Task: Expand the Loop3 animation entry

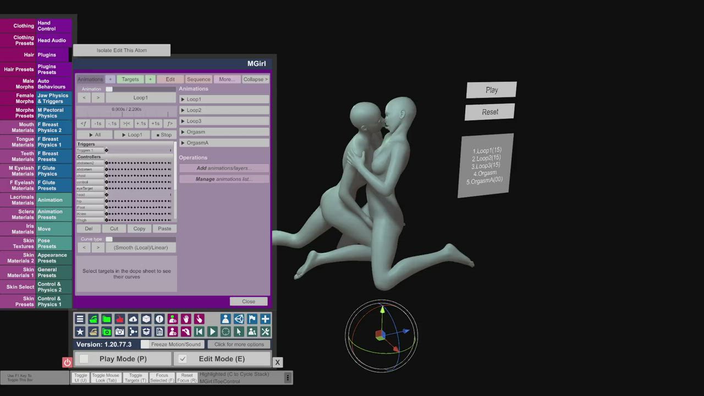Action: coord(224,121)
